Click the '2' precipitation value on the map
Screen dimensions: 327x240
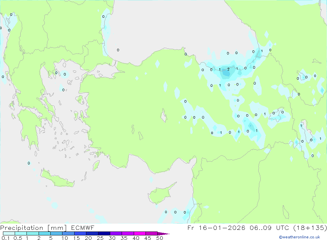[x=228, y=69]
